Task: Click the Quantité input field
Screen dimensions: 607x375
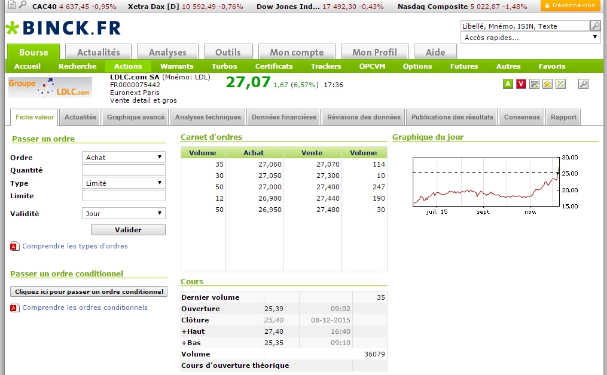Action: [123, 170]
